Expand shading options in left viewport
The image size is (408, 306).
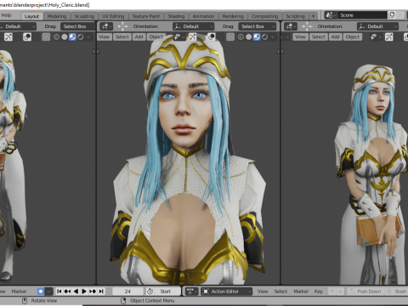[x=88, y=37]
